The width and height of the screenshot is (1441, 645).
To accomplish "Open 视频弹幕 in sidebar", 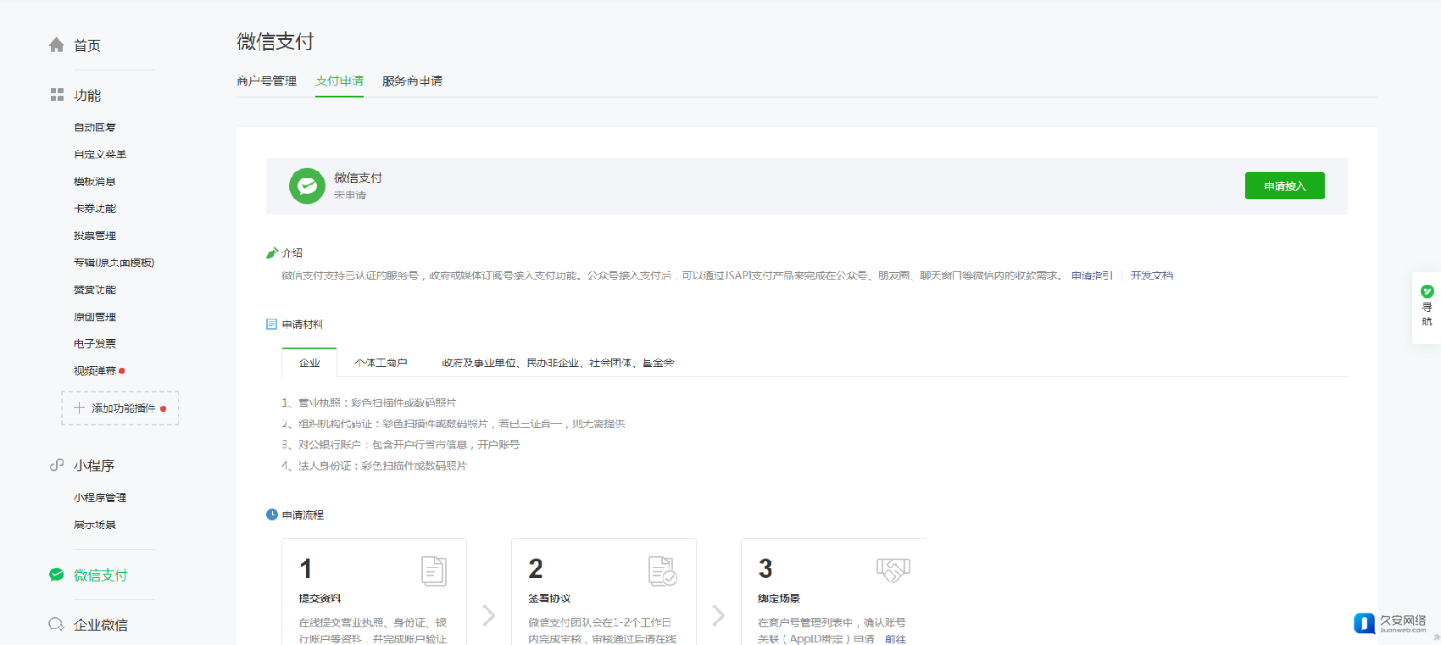I will pyautogui.click(x=95, y=370).
